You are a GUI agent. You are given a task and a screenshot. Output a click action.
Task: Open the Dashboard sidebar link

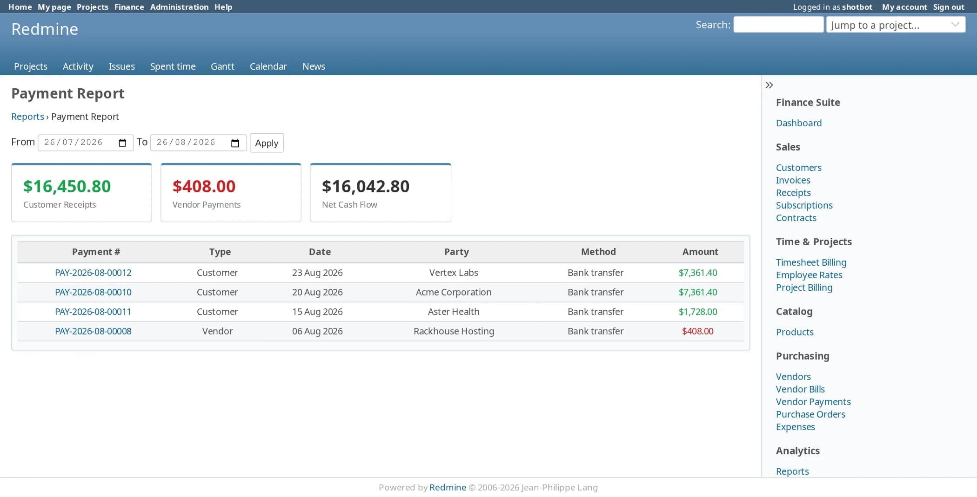coord(799,123)
